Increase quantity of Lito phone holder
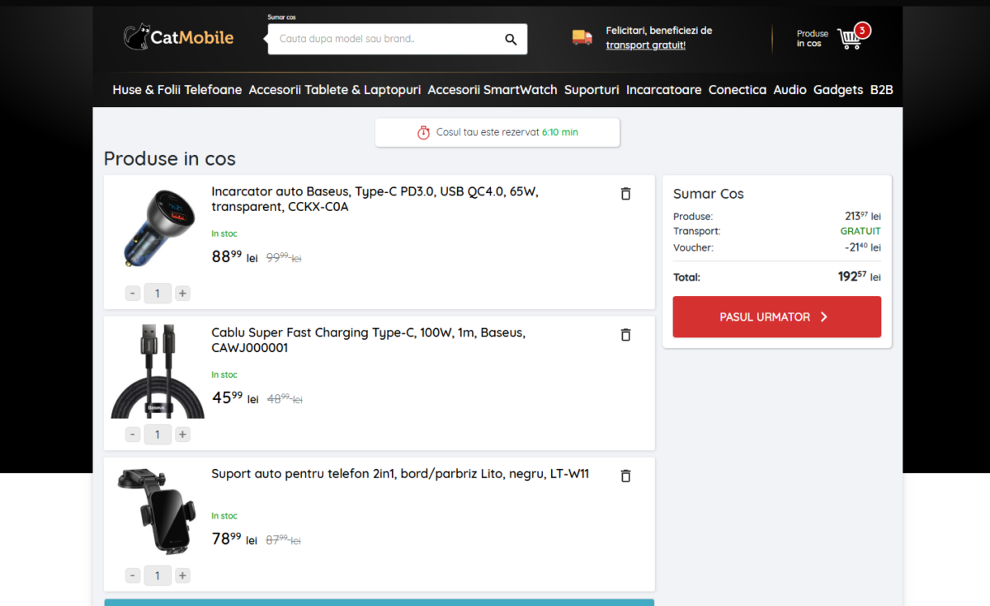The image size is (990, 606). pos(182,575)
